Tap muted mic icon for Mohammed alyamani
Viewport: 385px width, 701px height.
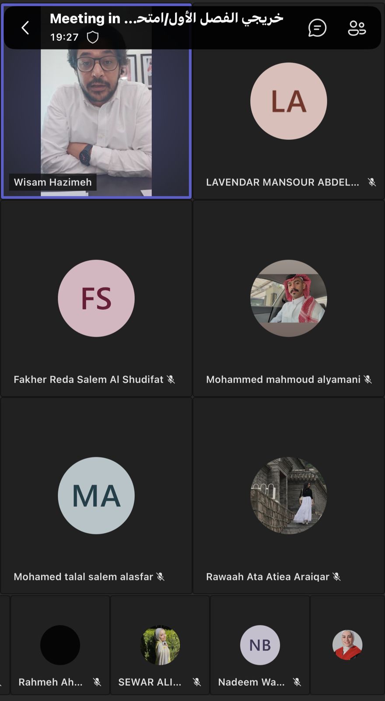(x=368, y=379)
